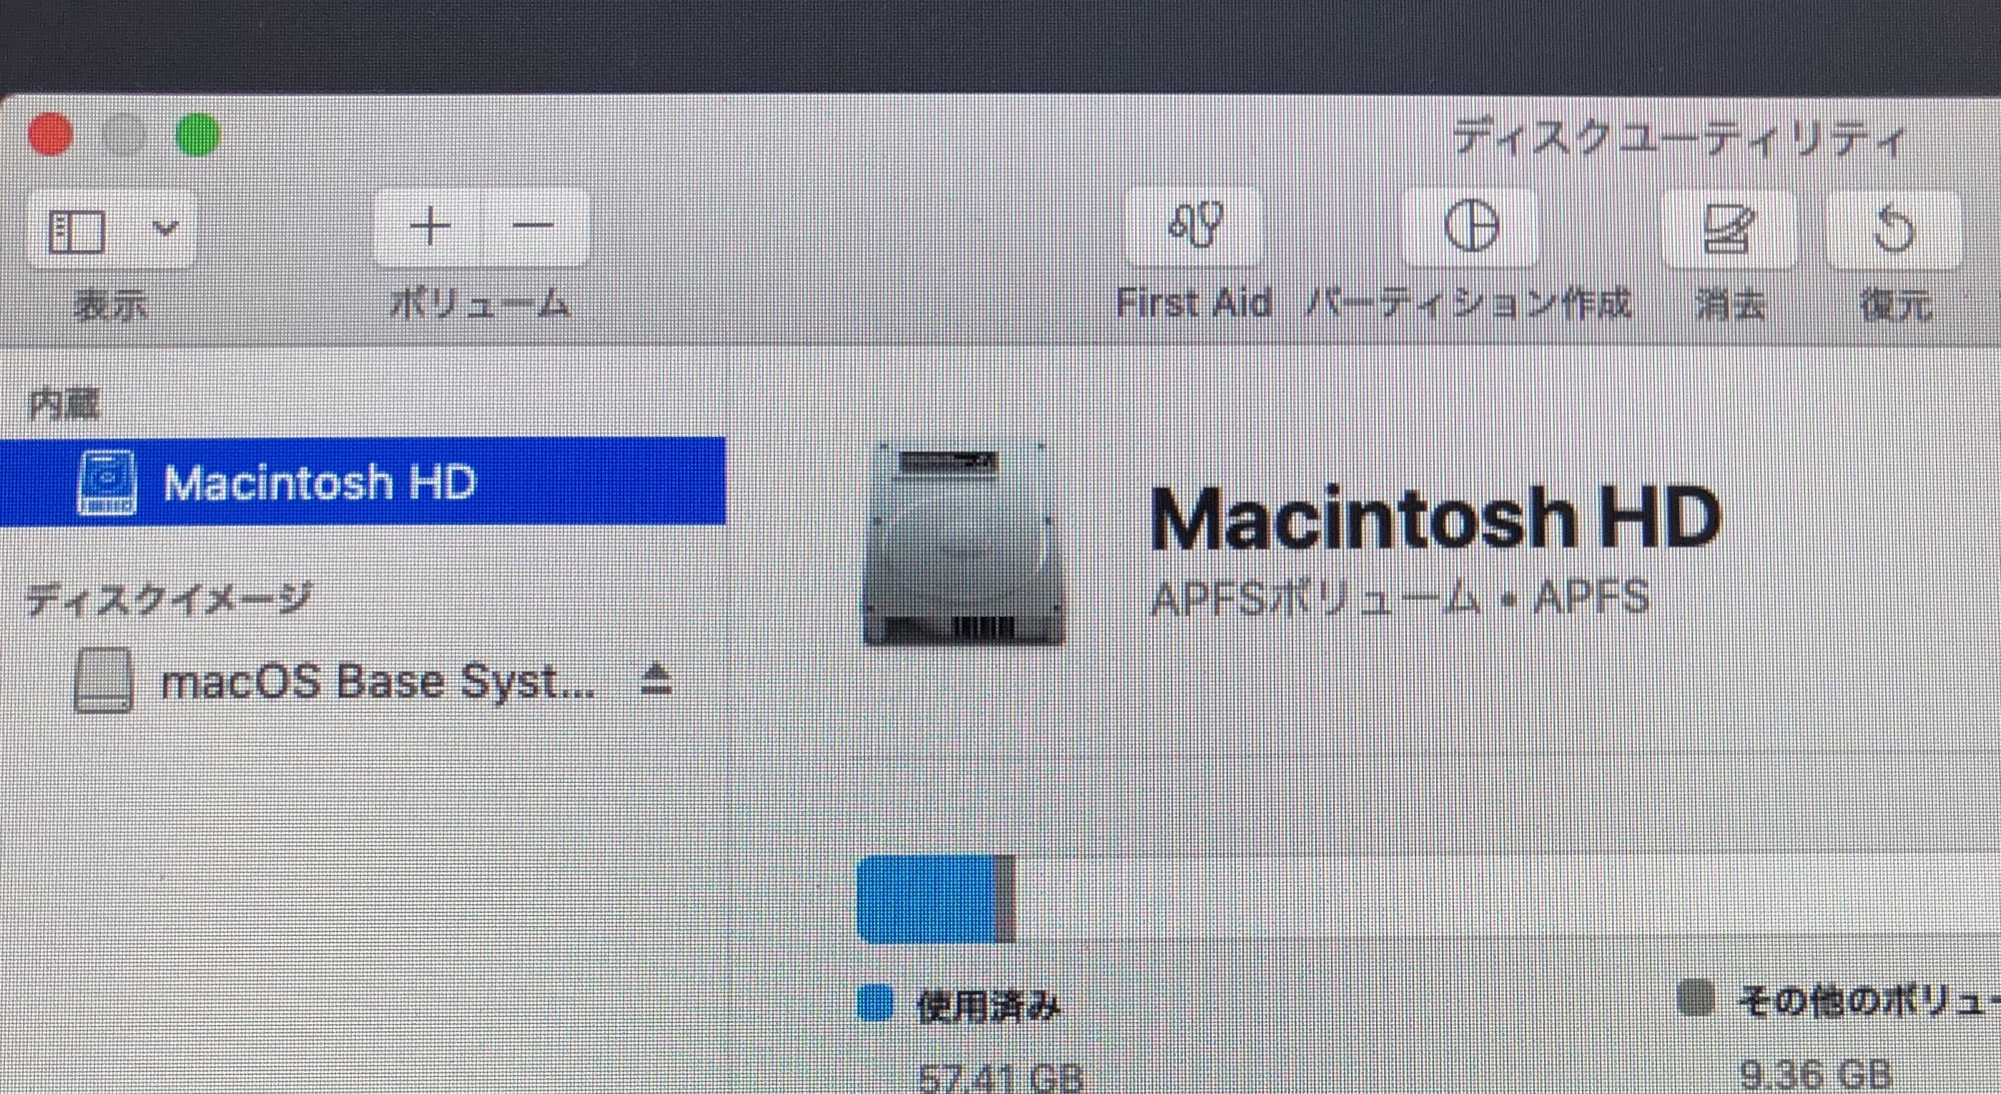The image size is (2001, 1094).
Task: Click the ボリューム toolbar label
Action: [480, 305]
